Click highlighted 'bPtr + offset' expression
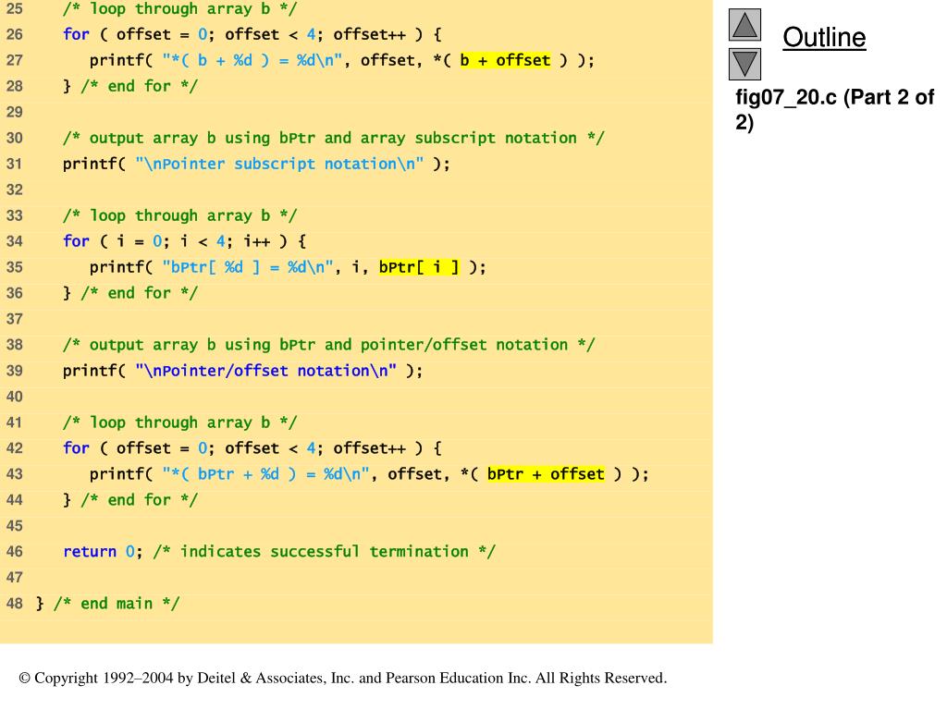947x710 pixels. click(546, 474)
